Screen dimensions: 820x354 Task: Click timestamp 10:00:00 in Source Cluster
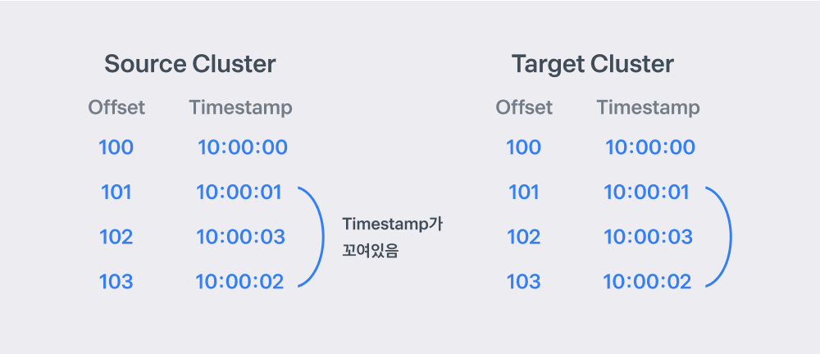coord(243,147)
